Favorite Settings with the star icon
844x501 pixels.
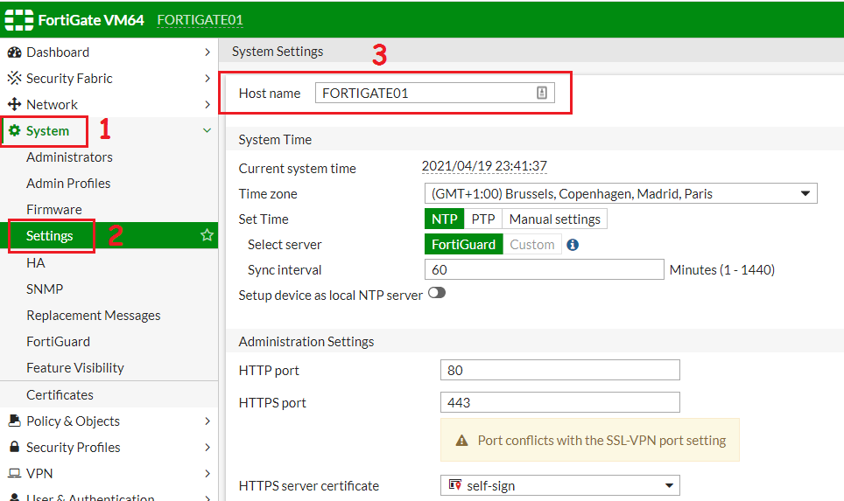click(207, 236)
